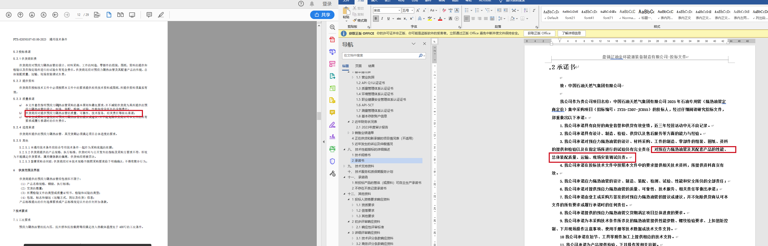
Task: Switch to the 结果 tab in navigation pane
Action: pyautogui.click(x=371, y=66)
